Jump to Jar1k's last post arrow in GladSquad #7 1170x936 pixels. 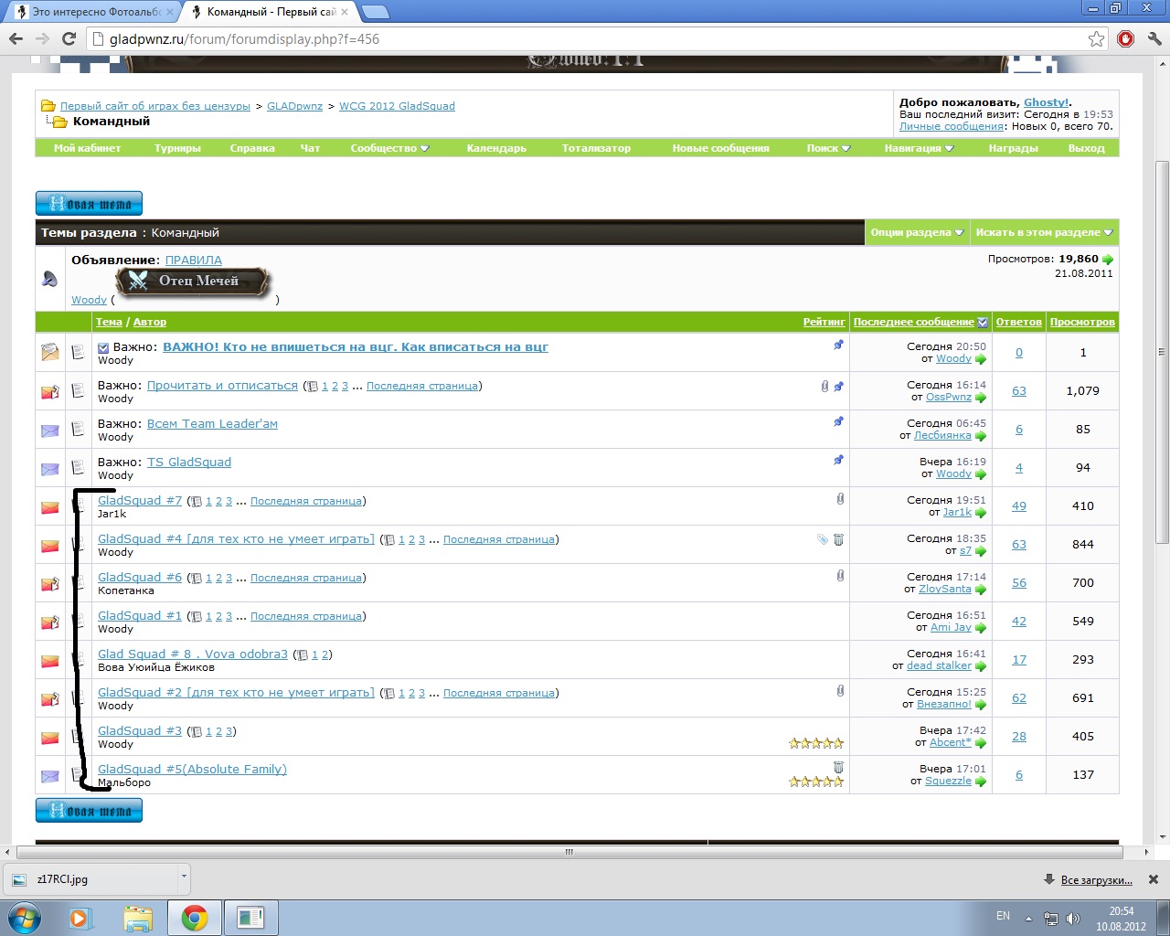point(981,513)
